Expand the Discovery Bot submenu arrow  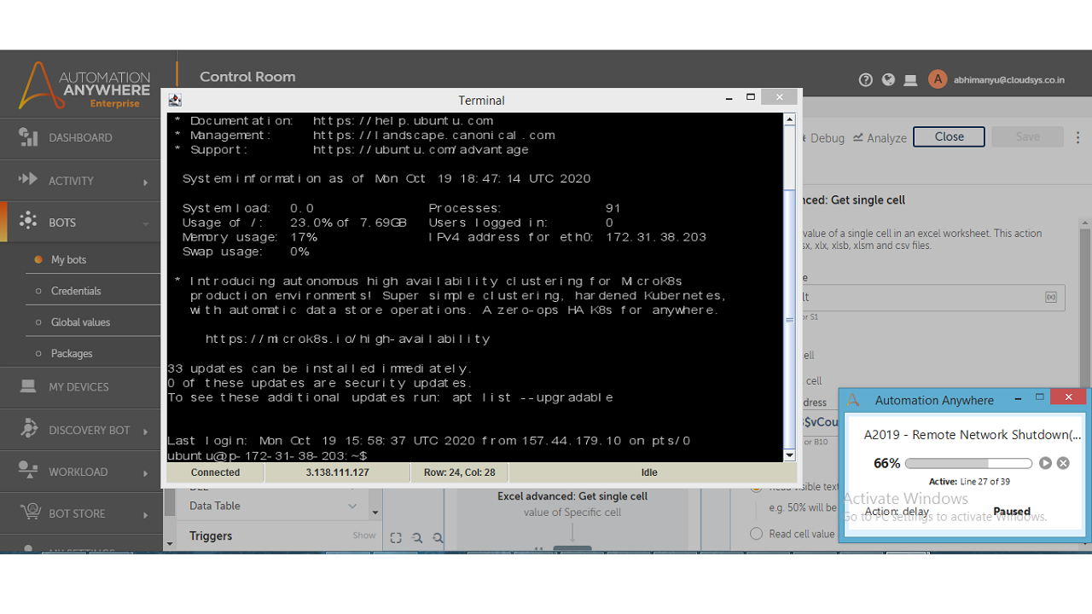click(146, 432)
